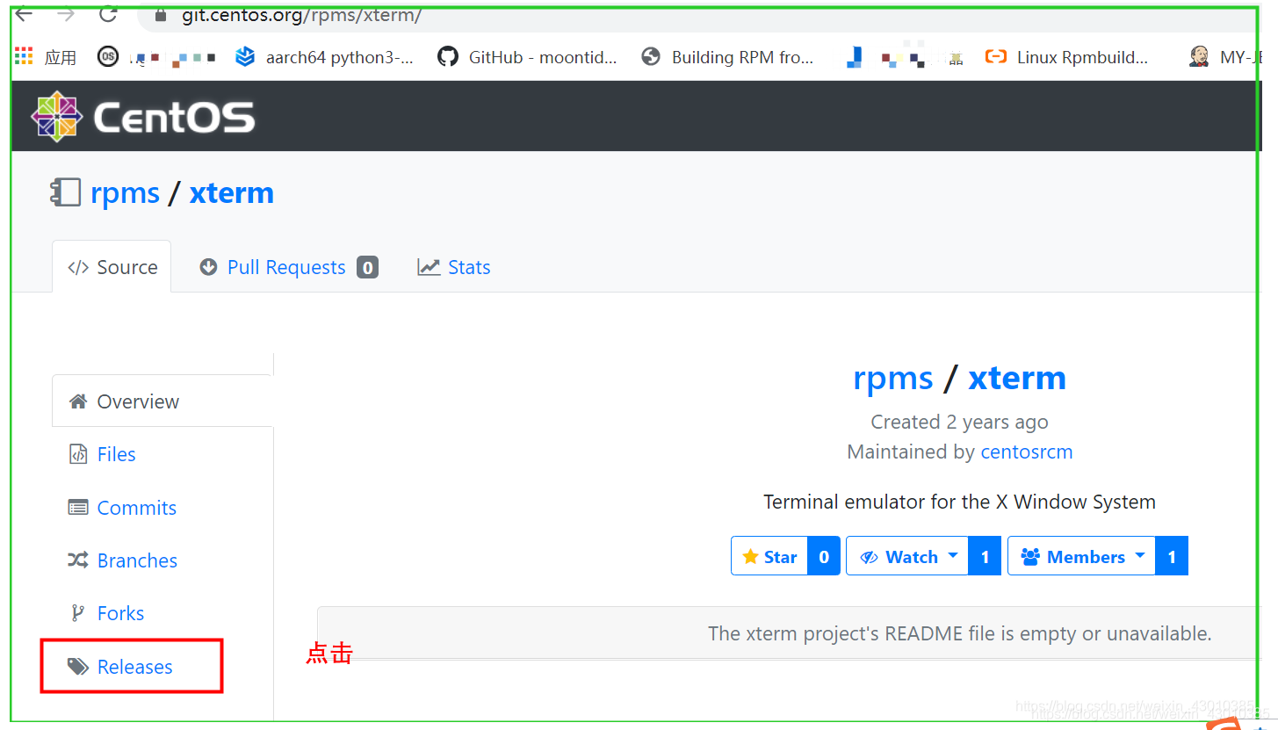Click the repository book icon
Image resolution: width=1278 pixels, height=730 pixels.
pos(66,192)
